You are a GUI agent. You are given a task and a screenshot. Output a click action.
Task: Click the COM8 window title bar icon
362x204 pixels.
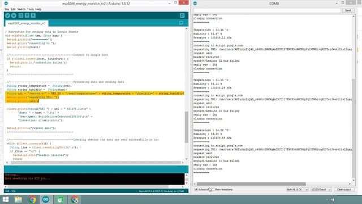(x=195, y=3)
